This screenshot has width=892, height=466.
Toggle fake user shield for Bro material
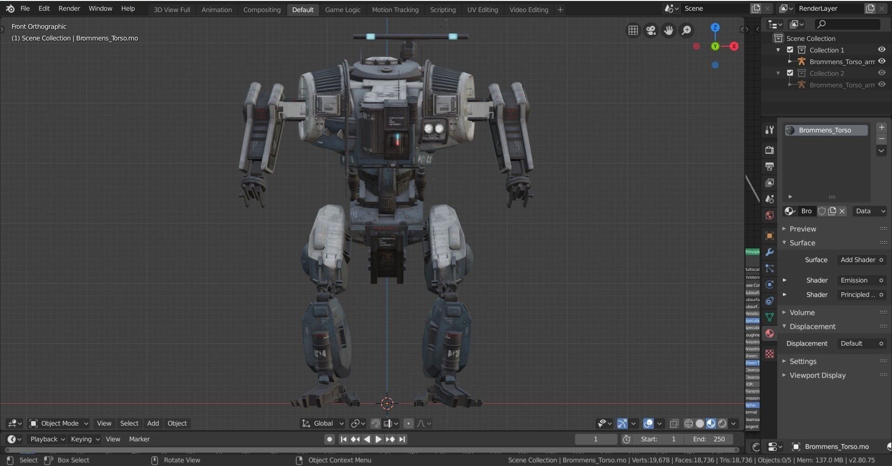click(x=821, y=211)
